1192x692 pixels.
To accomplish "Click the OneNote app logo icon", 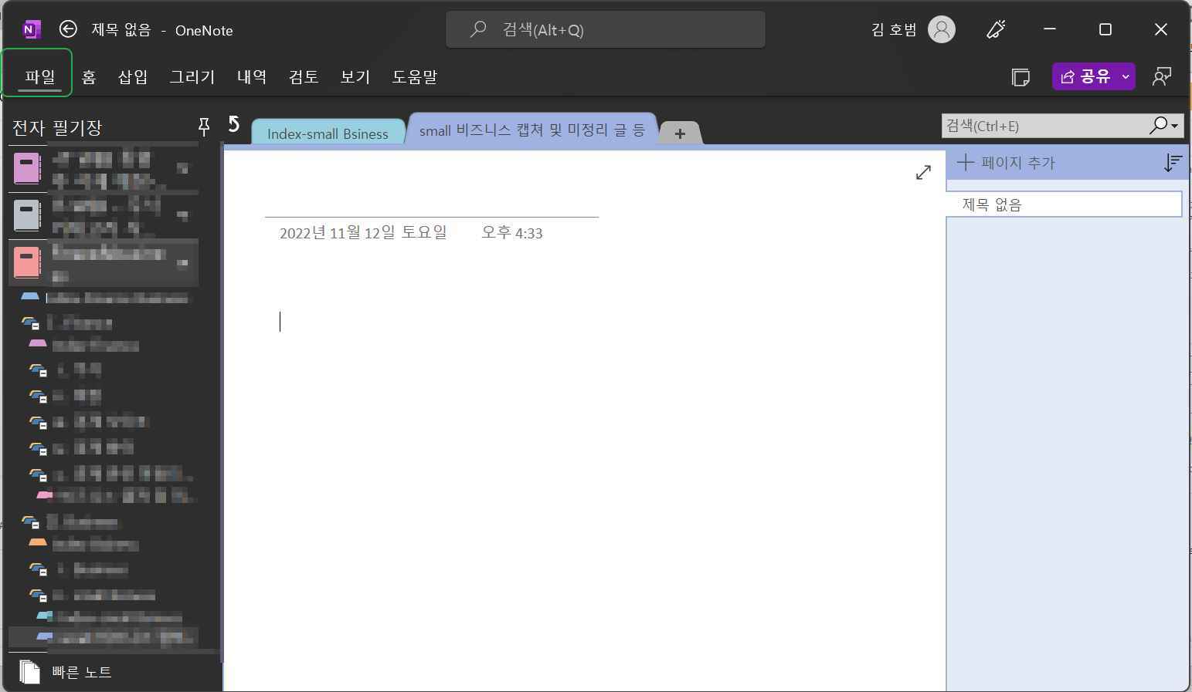I will (30, 29).
